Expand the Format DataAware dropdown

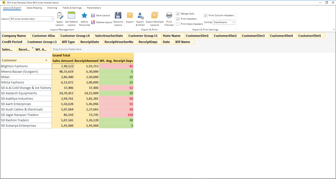pos(233,22)
